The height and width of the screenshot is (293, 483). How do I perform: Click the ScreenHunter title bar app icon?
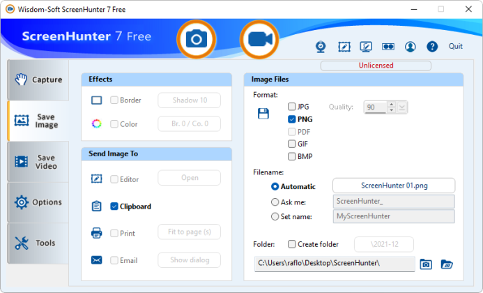(10, 9)
